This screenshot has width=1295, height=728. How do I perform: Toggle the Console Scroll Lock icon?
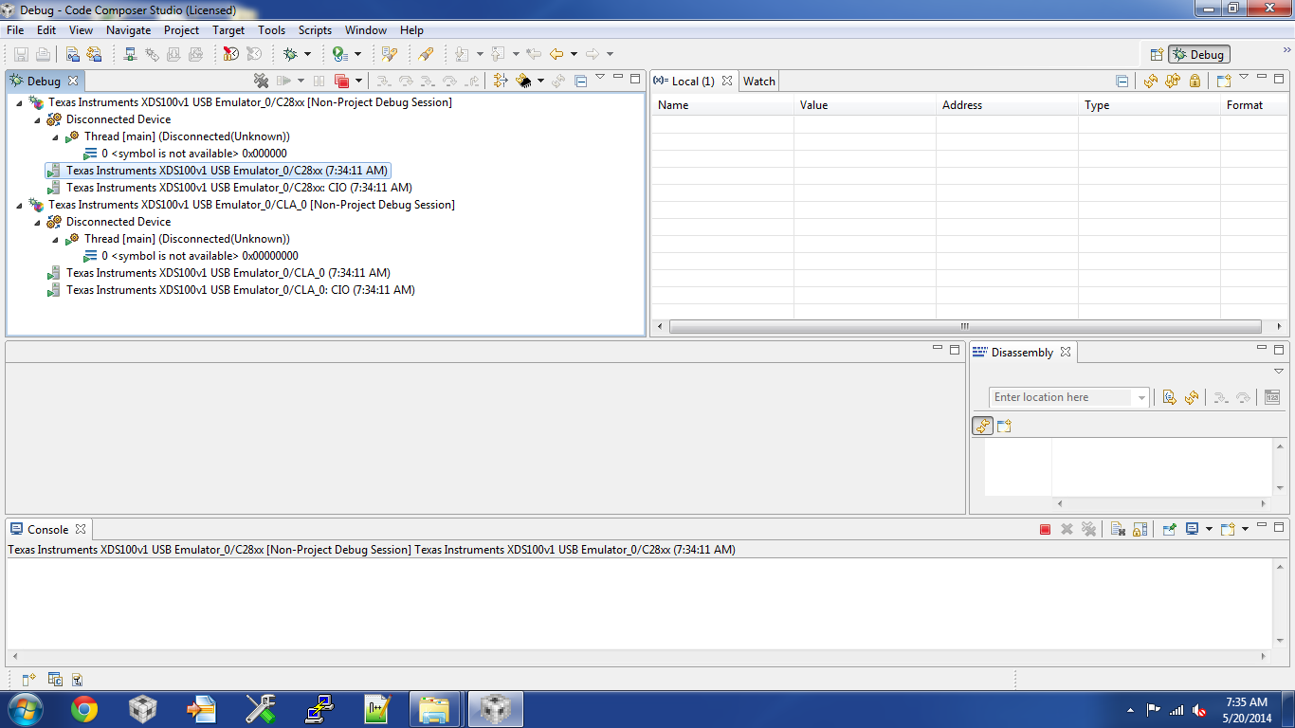coord(1140,530)
